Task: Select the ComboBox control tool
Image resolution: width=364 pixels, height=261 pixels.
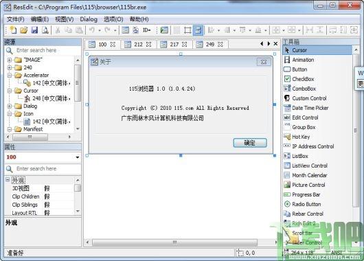Action: click(300, 89)
